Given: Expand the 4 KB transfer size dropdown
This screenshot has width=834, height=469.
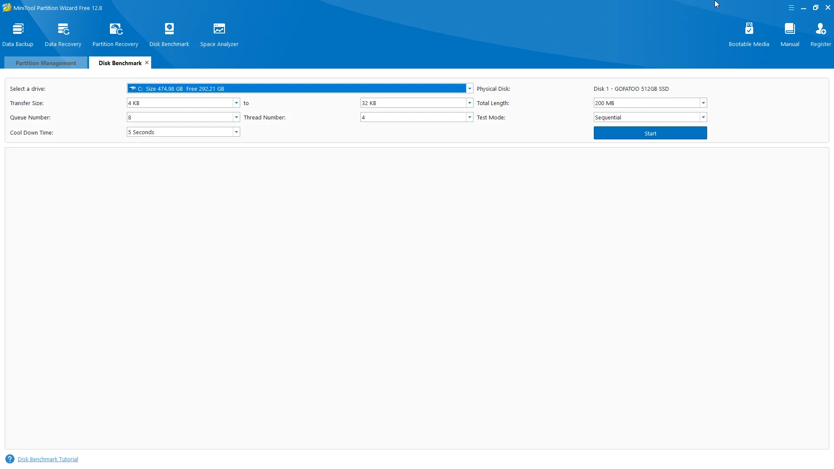Looking at the screenshot, I should point(236,103).
